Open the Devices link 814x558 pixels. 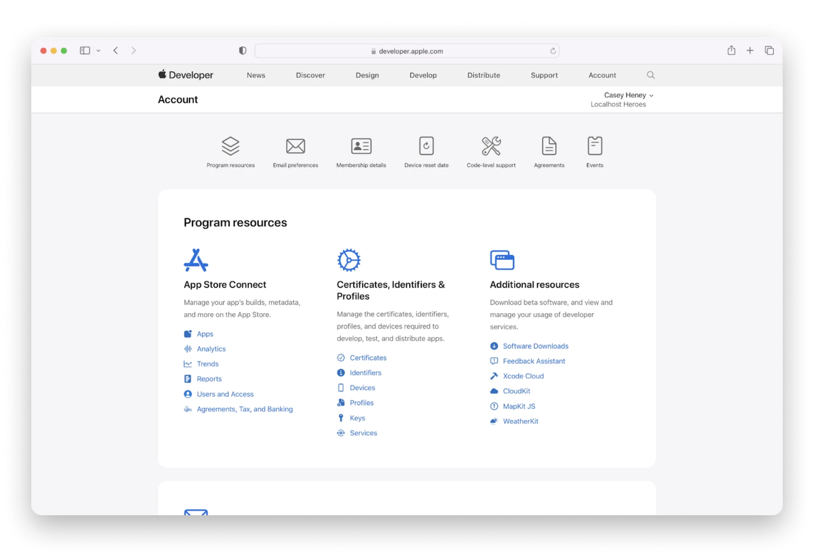click(x=363, y=388)
